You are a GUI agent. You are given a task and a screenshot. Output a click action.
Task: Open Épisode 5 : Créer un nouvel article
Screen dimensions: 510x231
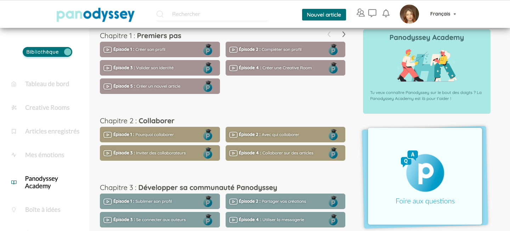click(160, 86)
